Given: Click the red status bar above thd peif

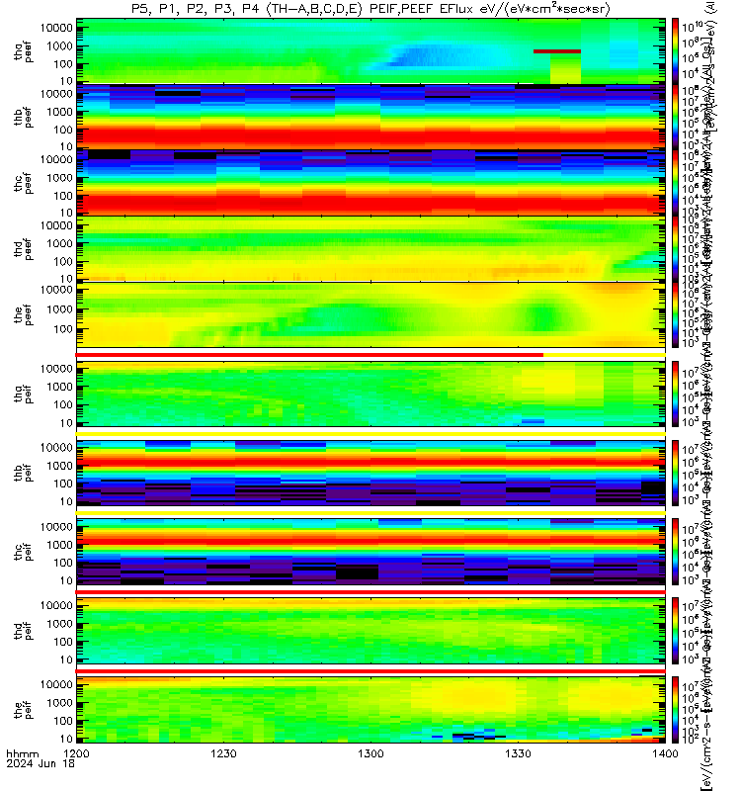Looking at the screenshot, I should (x=370, y=591).
